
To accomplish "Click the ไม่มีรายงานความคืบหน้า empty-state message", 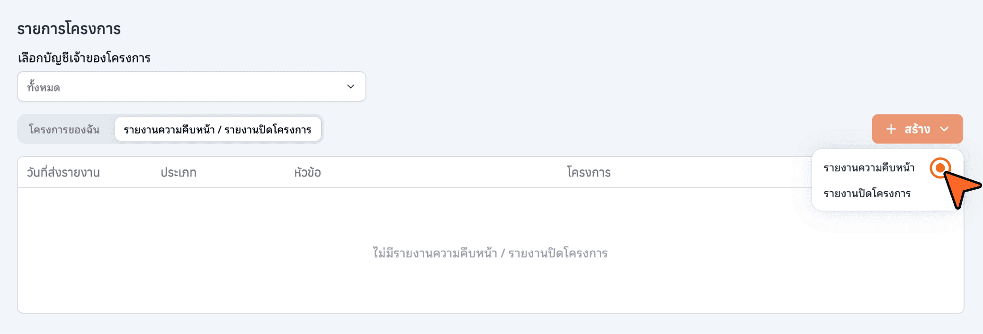I will (x=490, y=254).
